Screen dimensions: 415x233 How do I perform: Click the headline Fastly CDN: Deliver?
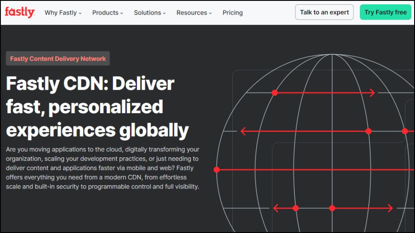[x=90, y=83]
